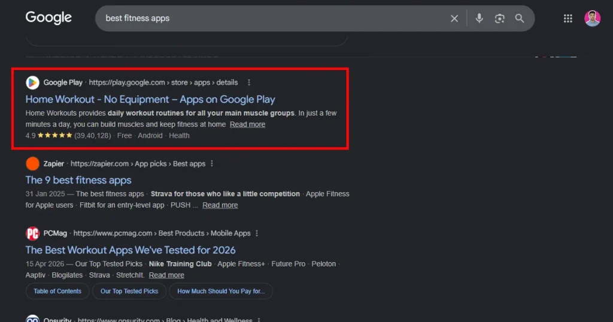Click in the search box text 'best fitness apps'
Screen dimensions: 613x322
pos(138,19)
